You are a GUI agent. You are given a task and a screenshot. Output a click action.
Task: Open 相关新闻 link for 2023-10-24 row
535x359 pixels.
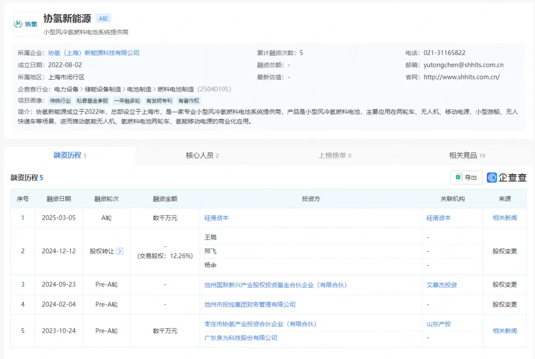pyautogui.click(x=505, y=331)
